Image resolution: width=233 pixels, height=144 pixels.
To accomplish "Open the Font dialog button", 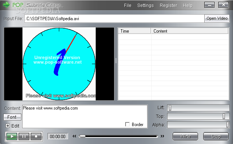I will point(12,117).
